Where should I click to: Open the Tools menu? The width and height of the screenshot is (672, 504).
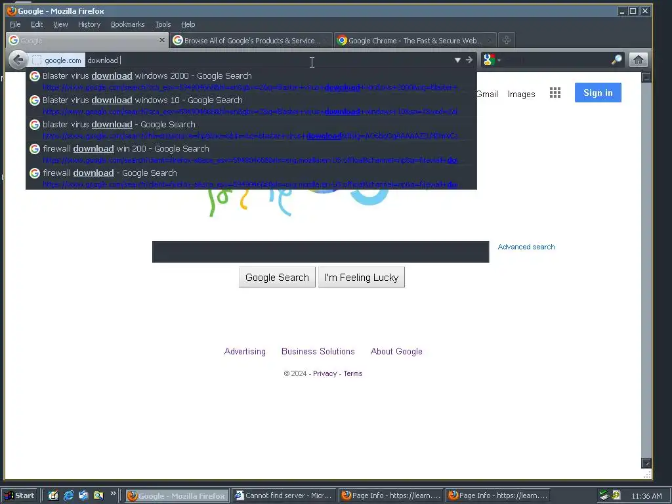point(163,24)
